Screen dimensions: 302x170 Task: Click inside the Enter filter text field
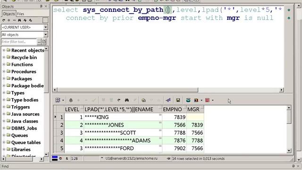tap(19, 42)
